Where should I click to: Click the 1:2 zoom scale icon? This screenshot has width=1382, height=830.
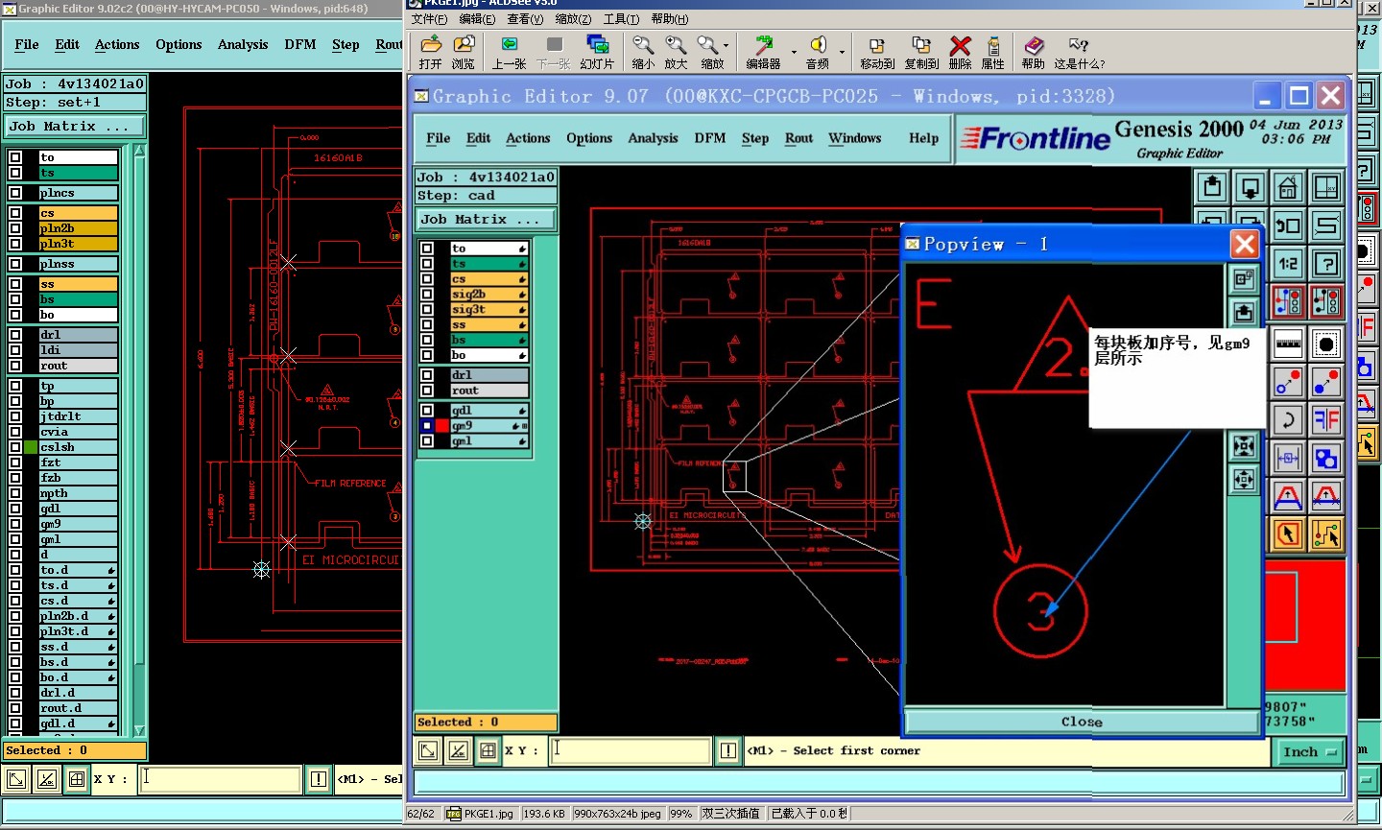point(1288,263)
